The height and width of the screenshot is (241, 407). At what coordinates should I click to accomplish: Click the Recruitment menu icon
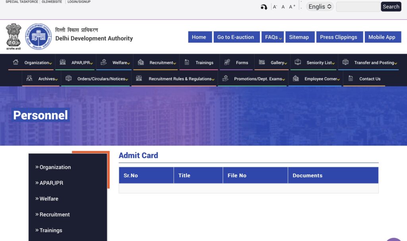click(x=141, y=62)
